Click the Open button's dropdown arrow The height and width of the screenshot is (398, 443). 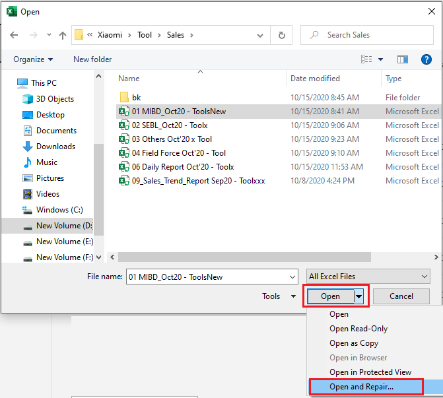click(x=358, y=296)
